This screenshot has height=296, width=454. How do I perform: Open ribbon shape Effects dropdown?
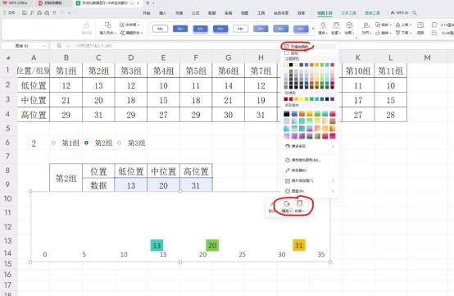click(x=349, y=29)
